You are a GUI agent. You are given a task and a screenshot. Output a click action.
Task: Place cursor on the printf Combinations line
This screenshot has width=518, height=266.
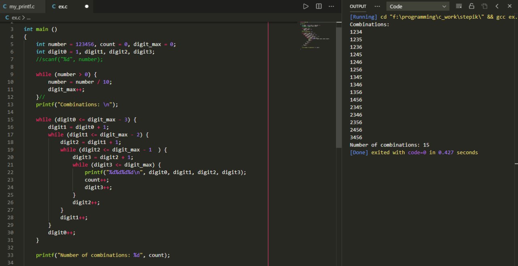click(x=77, y=104)
